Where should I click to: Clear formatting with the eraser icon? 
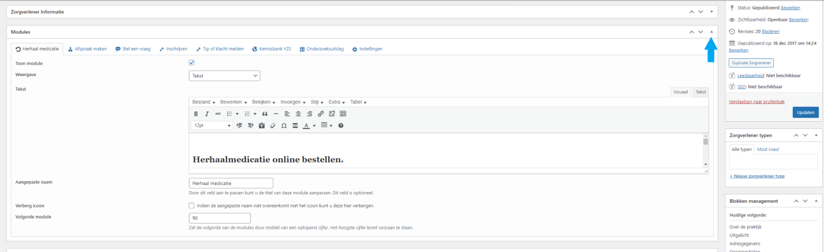[x=272, y=125]
